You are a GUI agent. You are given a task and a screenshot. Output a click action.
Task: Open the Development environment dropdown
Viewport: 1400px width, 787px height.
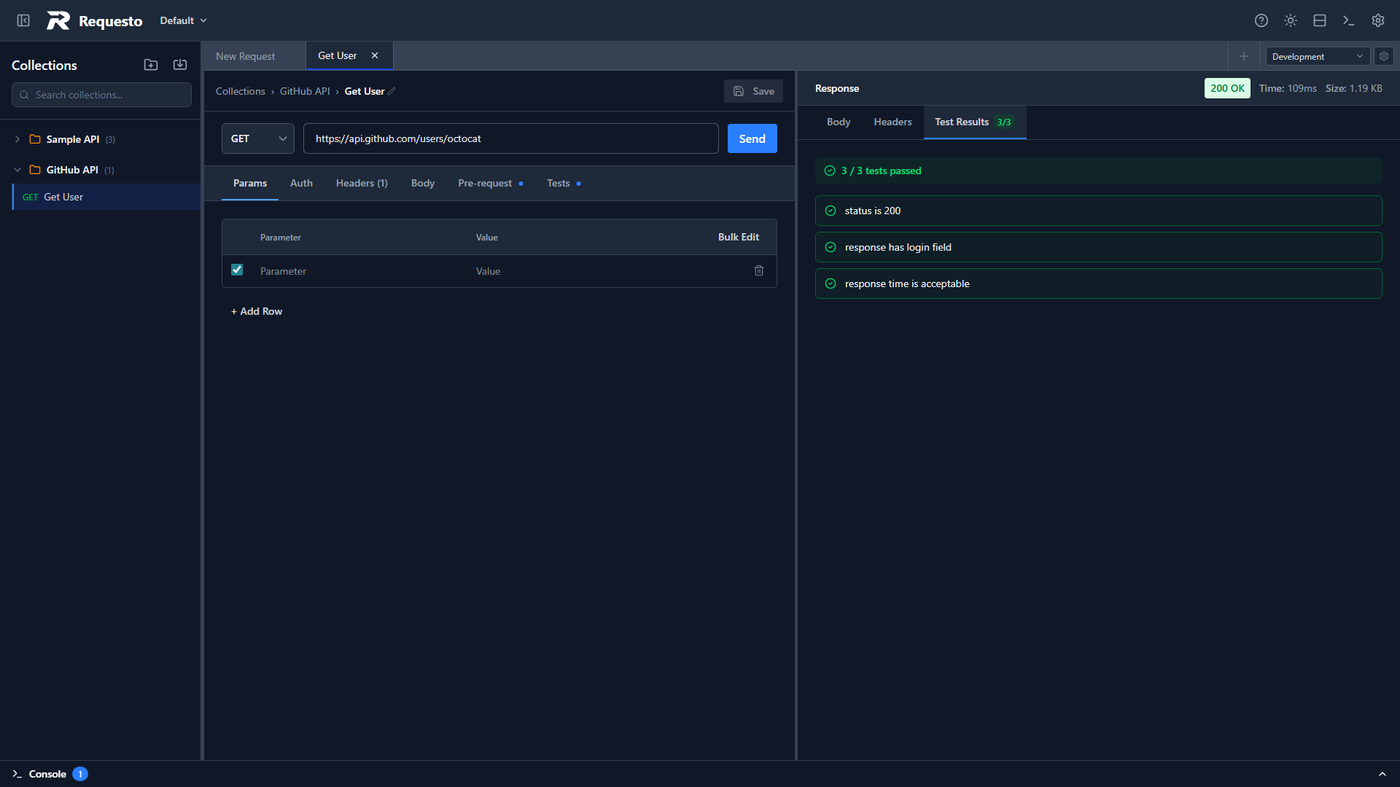pyautogui.click(x=1317, y=56)
